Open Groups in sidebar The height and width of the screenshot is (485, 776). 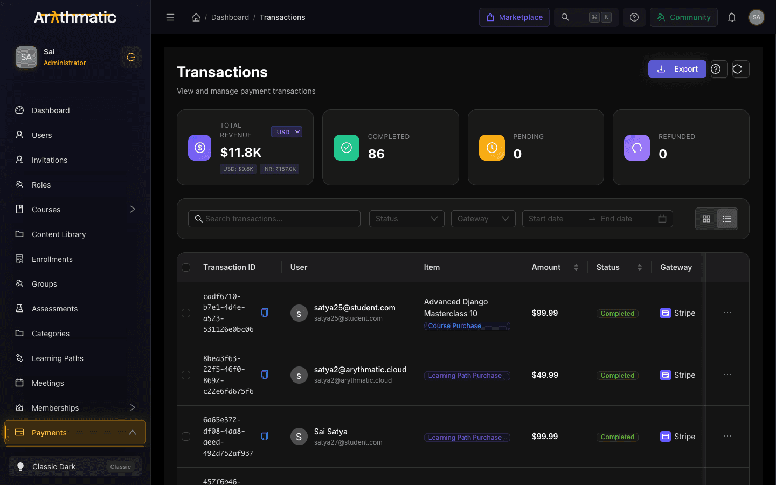[x=75, y=284]
